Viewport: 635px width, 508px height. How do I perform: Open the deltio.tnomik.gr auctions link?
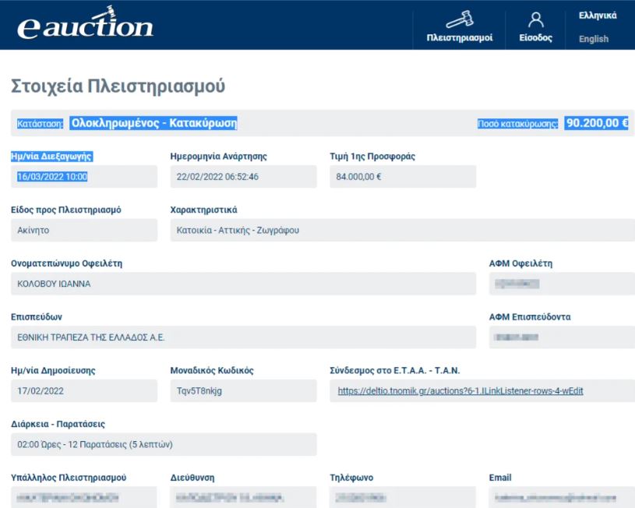pyautogui.click(x=460, y=391)
